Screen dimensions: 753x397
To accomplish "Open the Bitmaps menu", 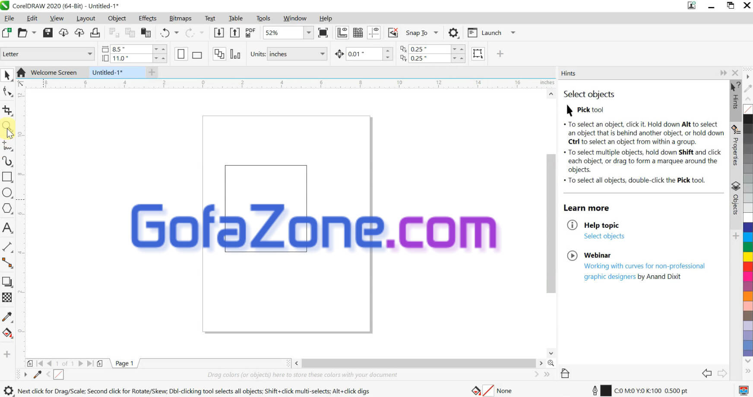I will point(180,18).
